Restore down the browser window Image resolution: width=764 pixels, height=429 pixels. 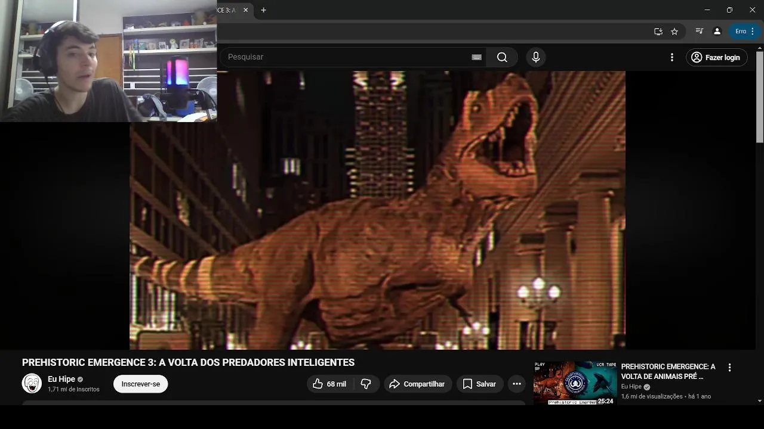click(729, 10)
